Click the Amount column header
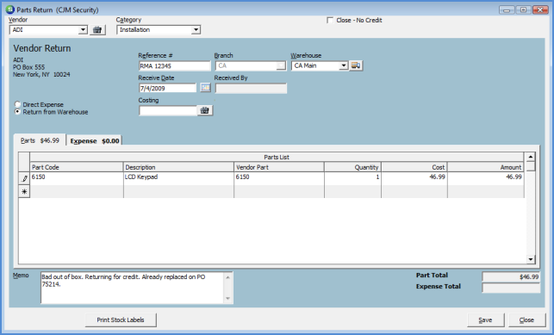Screen dimensions: 554x335 click(x=486, y=167)
